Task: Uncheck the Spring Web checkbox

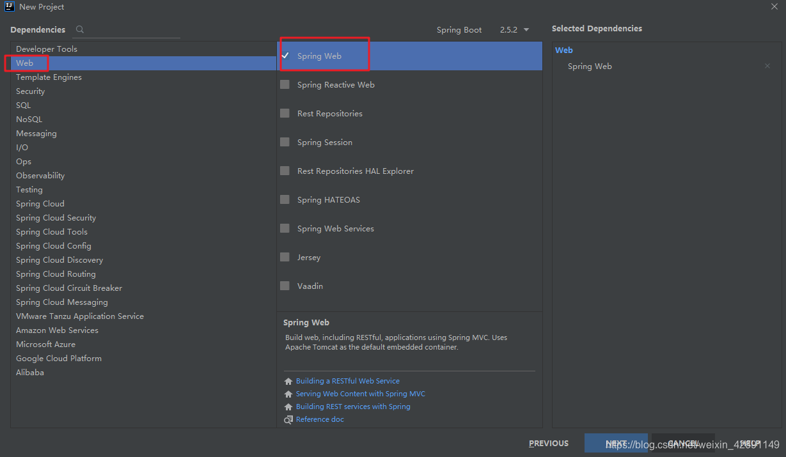Action: [x=285, y=56]
